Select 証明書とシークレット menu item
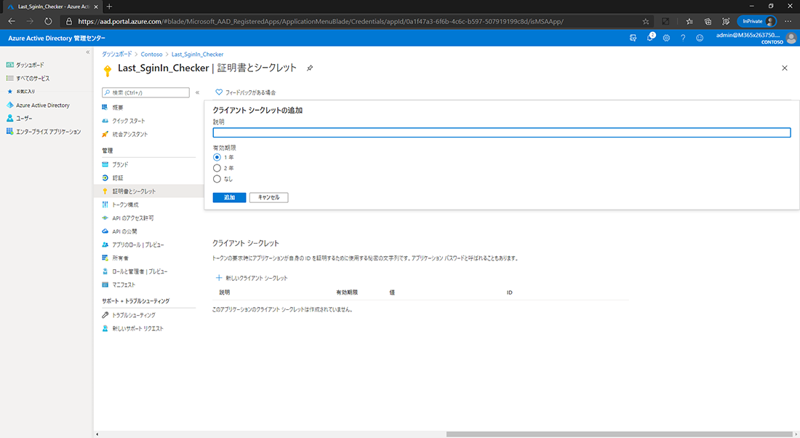800x438 pixels. point(148,191)
